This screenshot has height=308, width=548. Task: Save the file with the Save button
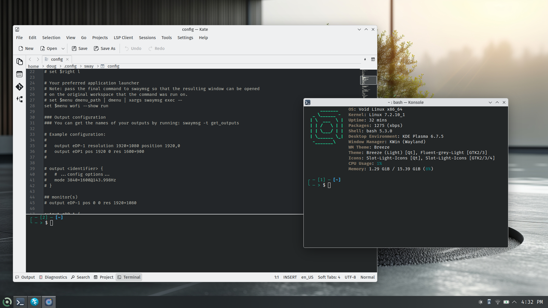(x=79, y=48)
